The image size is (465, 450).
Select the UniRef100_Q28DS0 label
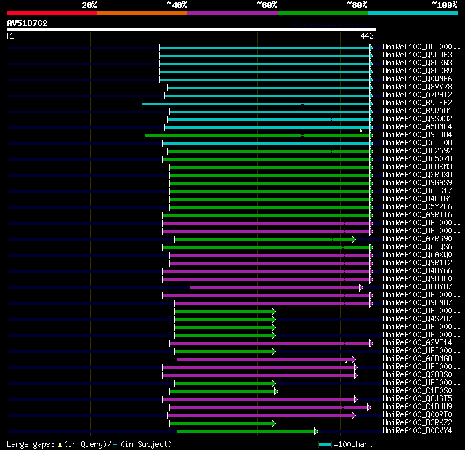tap(417, 375)
